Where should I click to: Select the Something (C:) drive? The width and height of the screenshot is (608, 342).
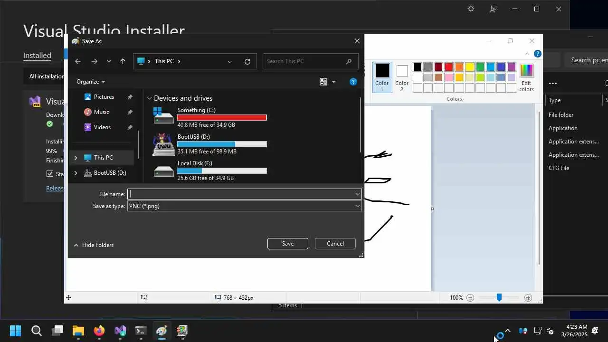209,117
